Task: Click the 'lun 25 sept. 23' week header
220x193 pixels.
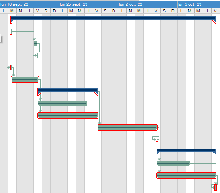Action: point(89,4)
